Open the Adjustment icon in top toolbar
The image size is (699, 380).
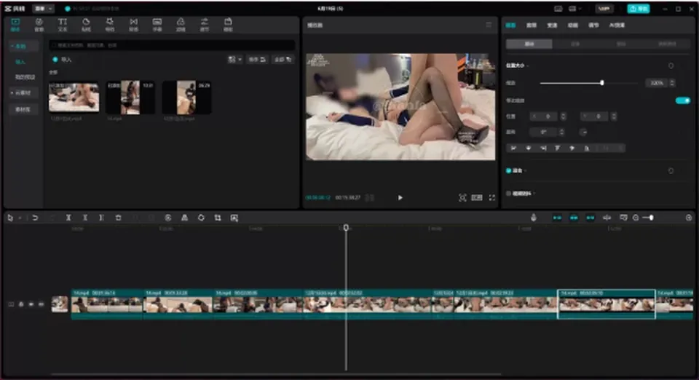[204, 25]
